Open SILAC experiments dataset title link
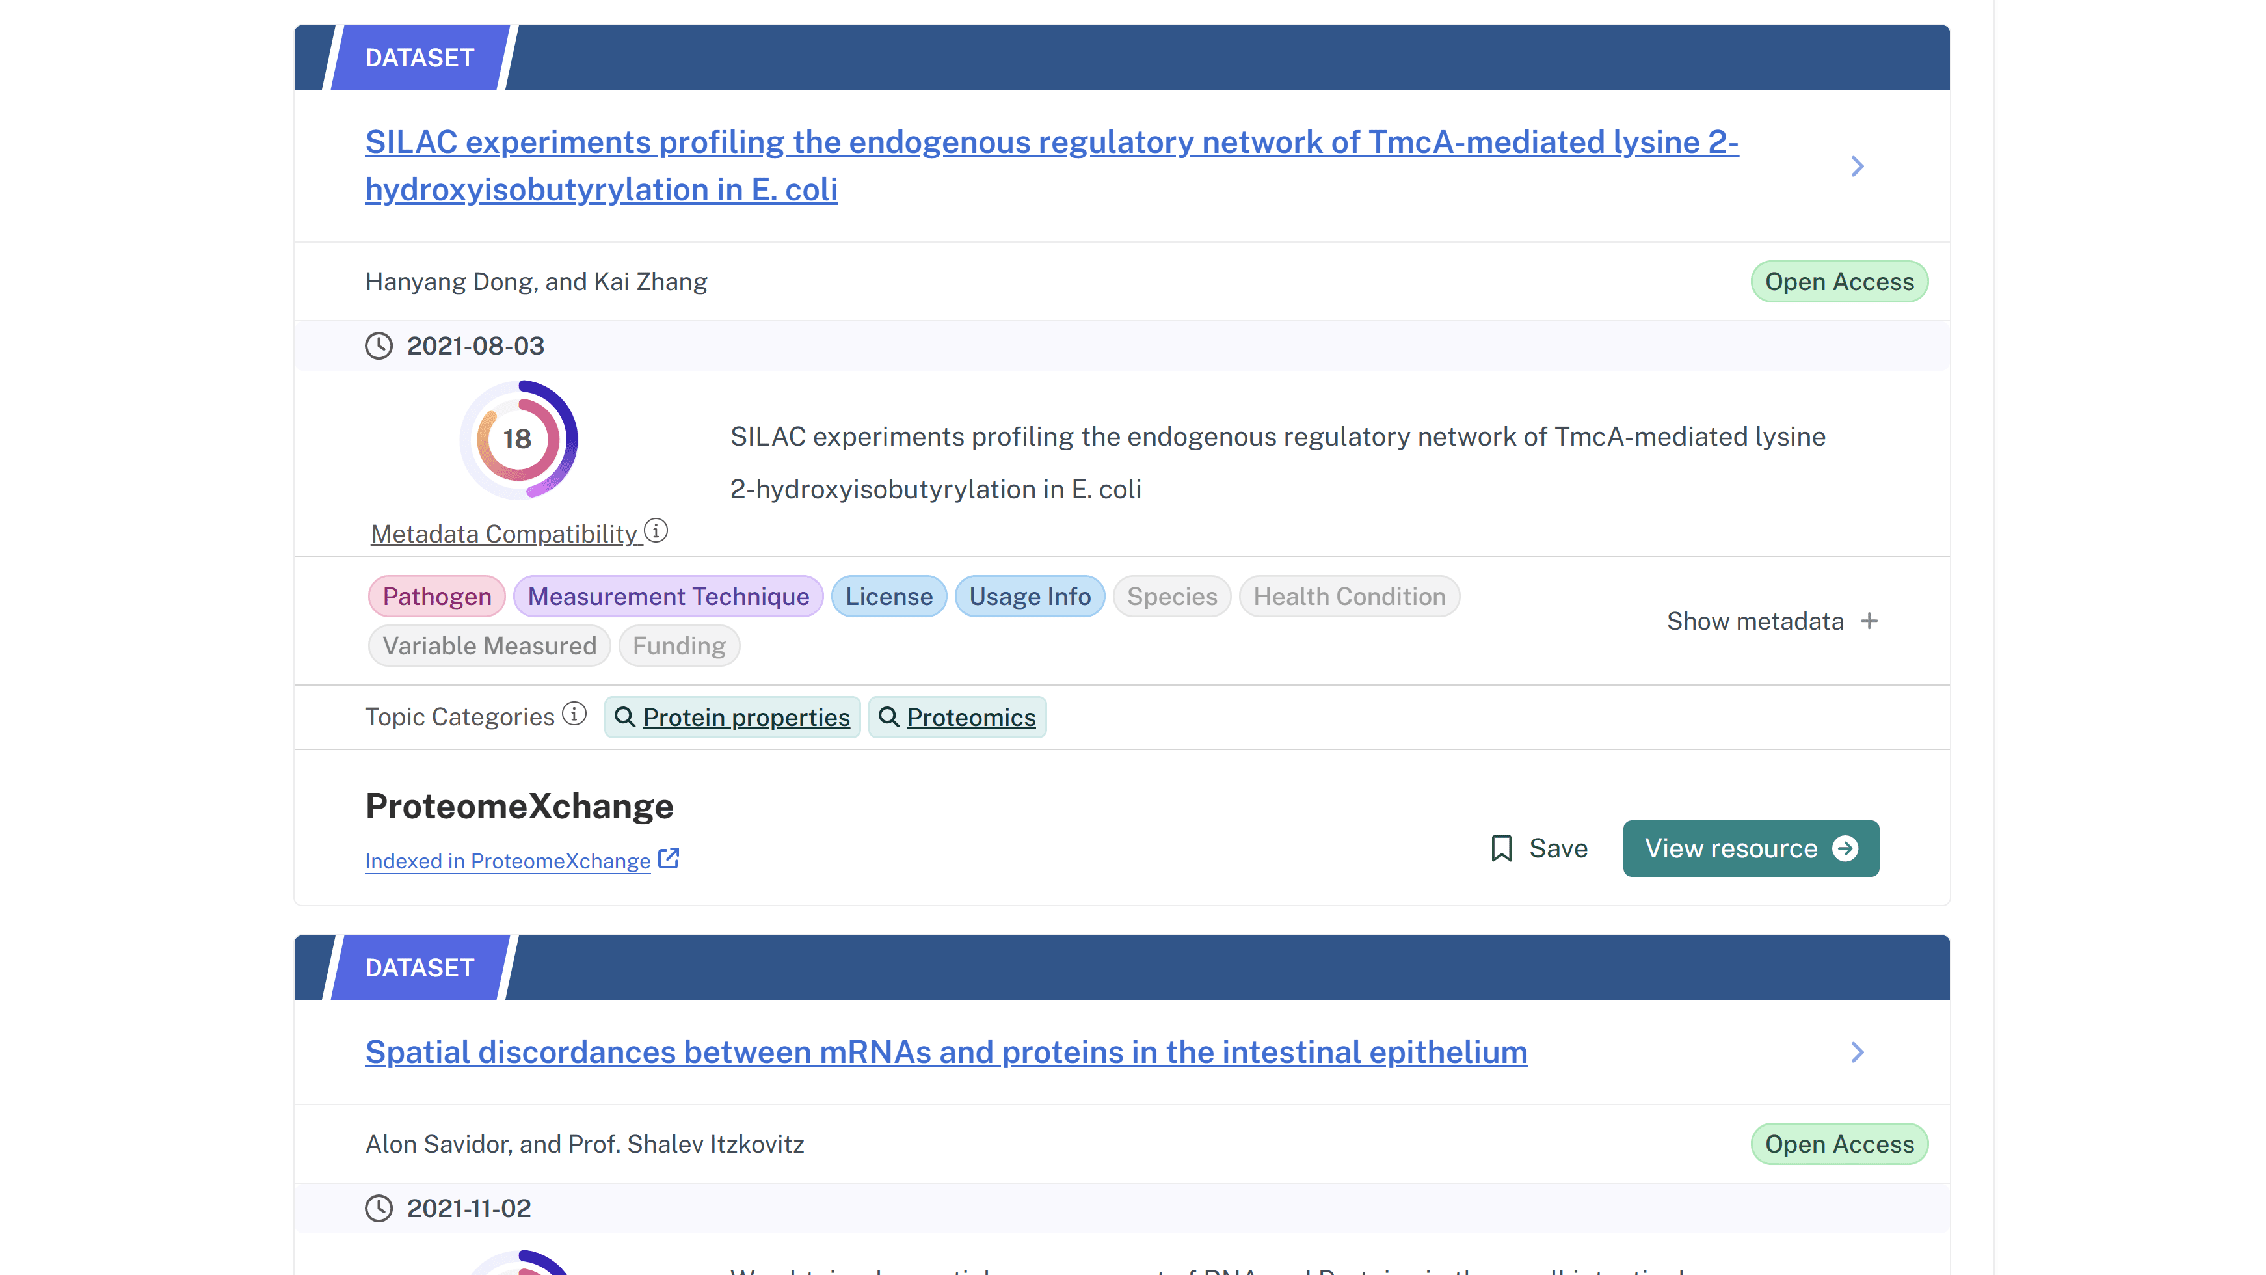The height and width of the screenshot is (1275, 2266). pyautogui.click(x=1051, y=165)
